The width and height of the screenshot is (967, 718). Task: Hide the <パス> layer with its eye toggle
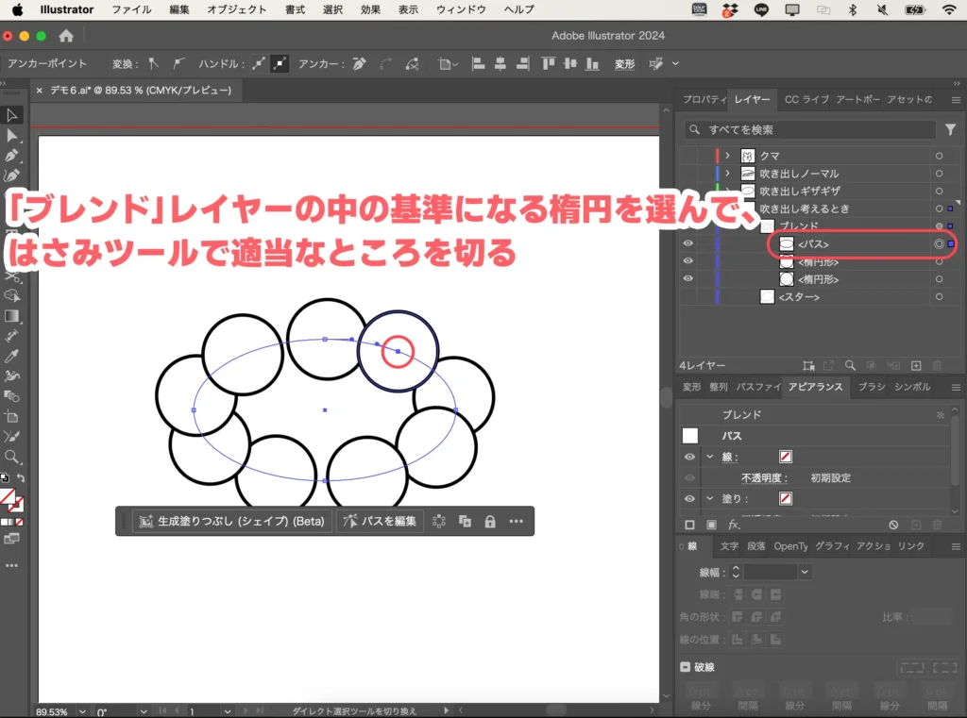click(688, 243)
